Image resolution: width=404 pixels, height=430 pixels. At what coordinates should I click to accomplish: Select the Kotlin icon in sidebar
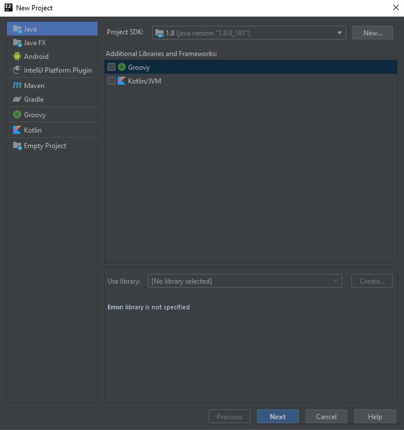(17, 130)
